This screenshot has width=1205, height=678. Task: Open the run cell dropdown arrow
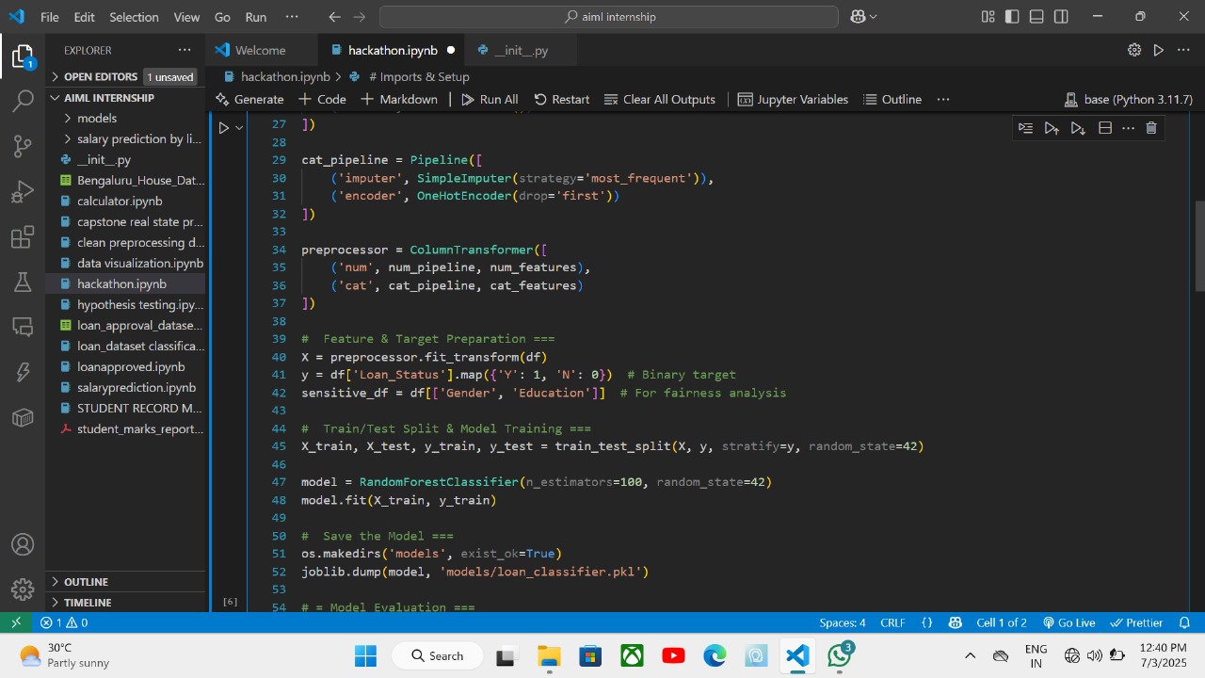(239, 128)
